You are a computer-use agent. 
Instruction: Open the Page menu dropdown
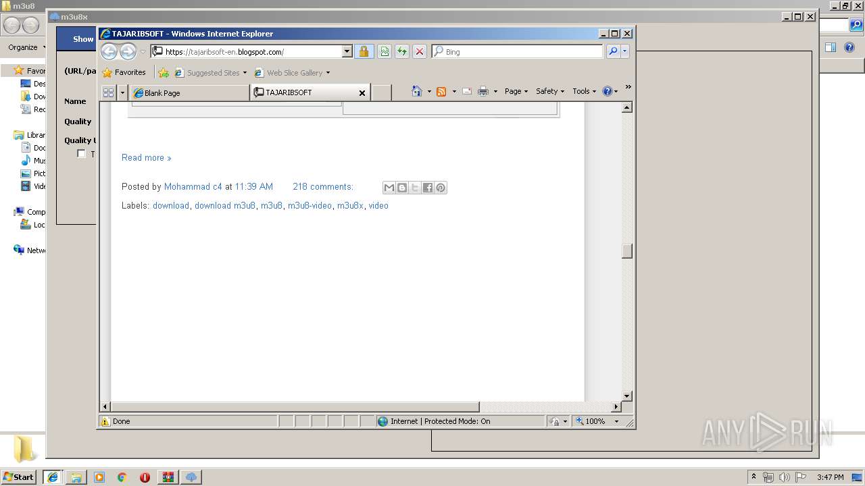pos(516,91)
